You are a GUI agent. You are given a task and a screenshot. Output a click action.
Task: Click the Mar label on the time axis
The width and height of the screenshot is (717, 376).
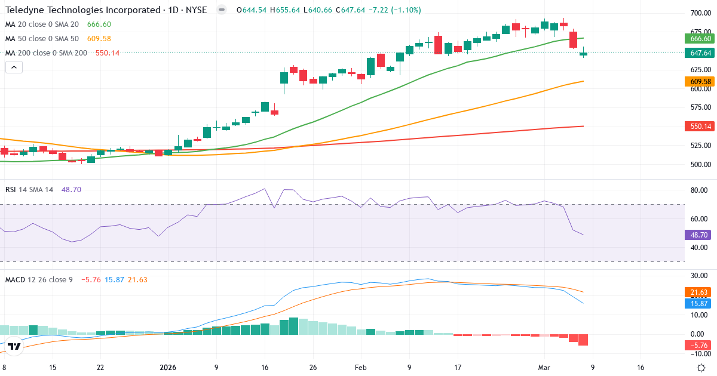tap(546, 368)
